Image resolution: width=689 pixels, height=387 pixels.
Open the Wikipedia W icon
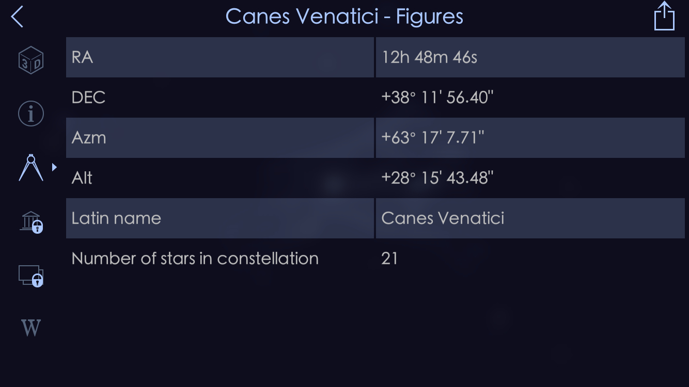[x=31, y=328]
